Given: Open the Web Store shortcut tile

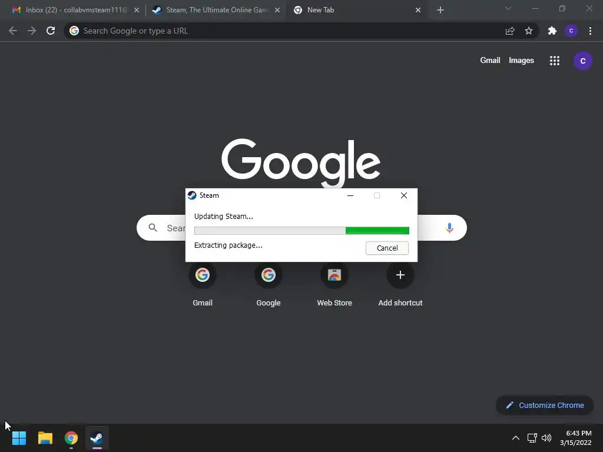Looking at the screenshot, I should point(334,284).
